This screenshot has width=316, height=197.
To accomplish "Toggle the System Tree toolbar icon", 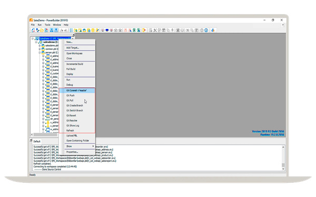I will pos(52,30).
